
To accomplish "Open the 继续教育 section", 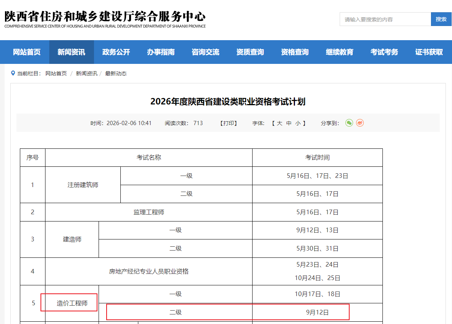I will [340, 52].
